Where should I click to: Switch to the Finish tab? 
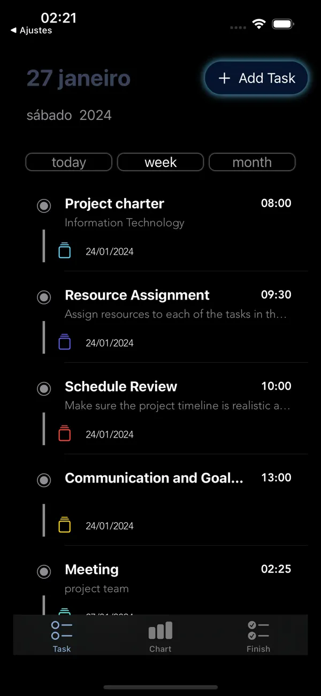(x=258, y=634)
